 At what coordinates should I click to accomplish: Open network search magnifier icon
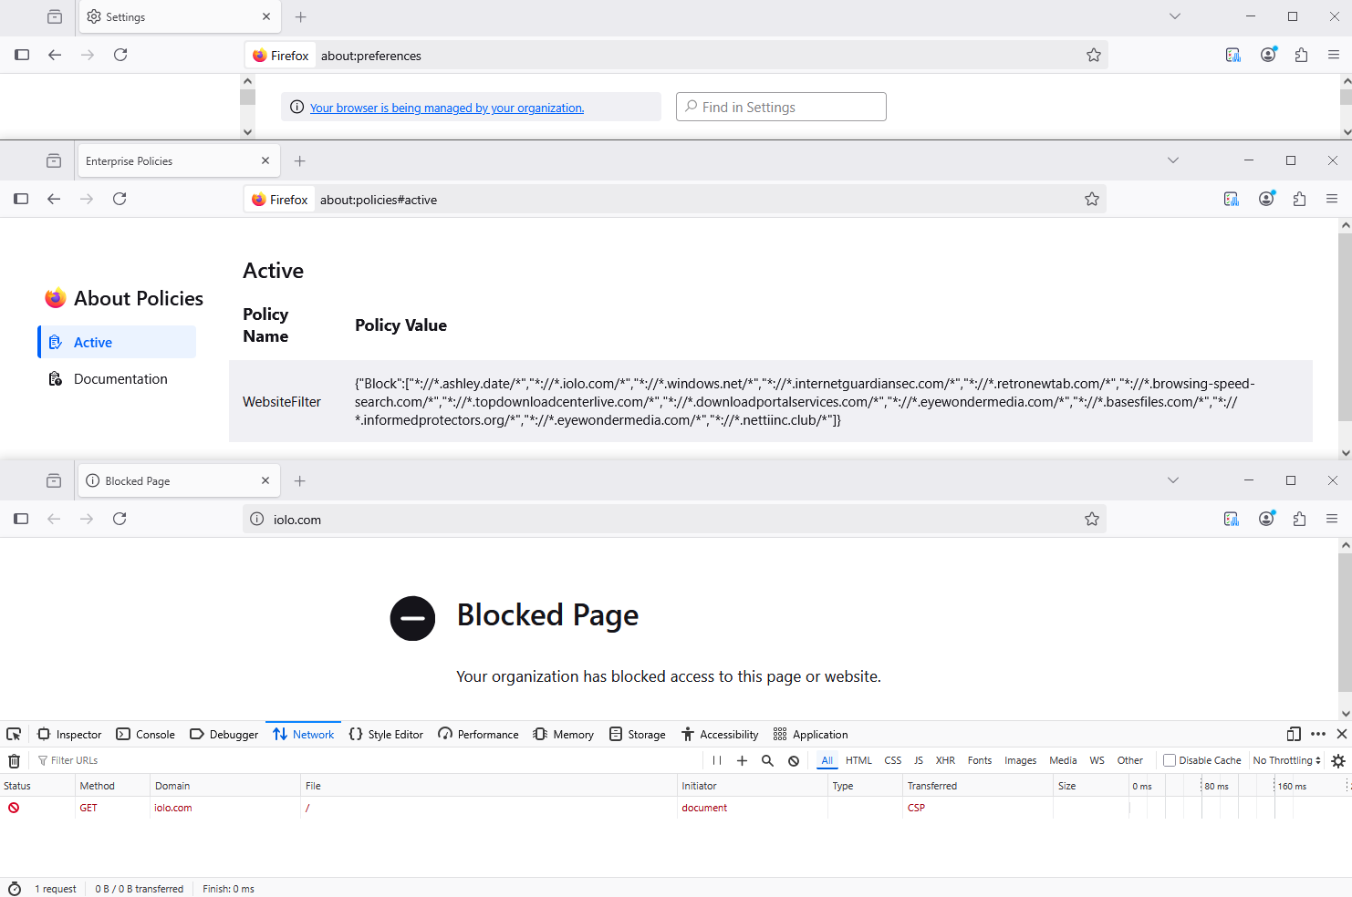[x=767, y=760]
